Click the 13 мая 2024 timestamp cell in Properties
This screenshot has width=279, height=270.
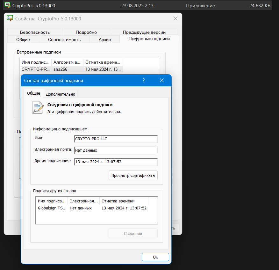point(103,69)
